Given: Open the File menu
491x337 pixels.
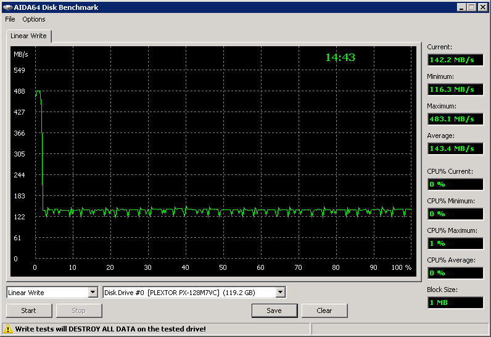Looking at the screenshot, I should pos(10,19).
